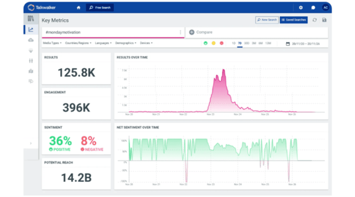Open the cloud icon in the sidebar

[31, 40]
